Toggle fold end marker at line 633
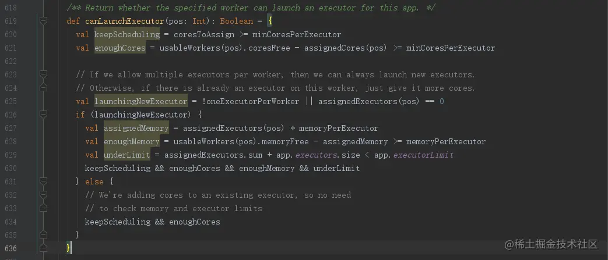This screenshot has height=260, width=608. (43, 208)
